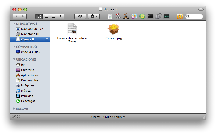Viewport: 216px width, 134px height.
Task: Click the Quick Look eye button
Action: click(80, 16)
